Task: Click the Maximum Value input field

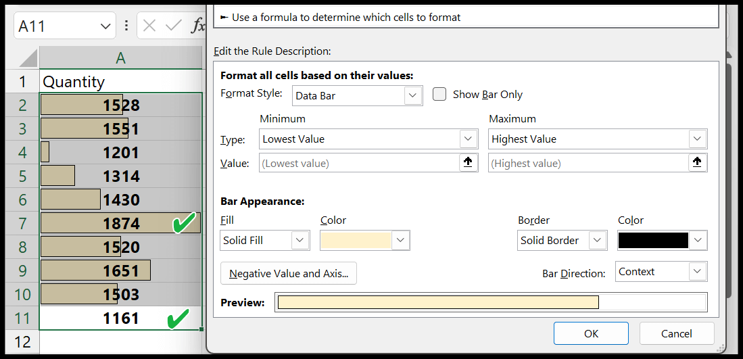Action: point(588,163)
